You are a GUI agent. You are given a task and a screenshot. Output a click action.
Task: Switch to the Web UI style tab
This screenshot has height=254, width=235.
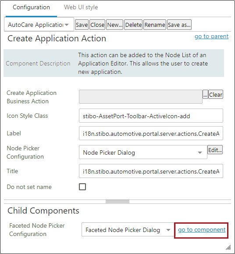pyautogui.click(x=81, y=7)
